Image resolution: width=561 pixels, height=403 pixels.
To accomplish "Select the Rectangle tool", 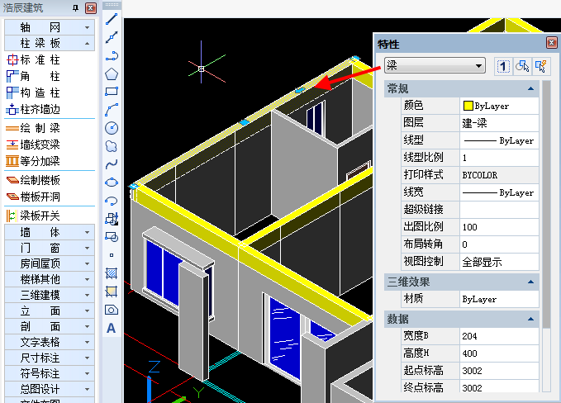I will click(x=112, y=92).
